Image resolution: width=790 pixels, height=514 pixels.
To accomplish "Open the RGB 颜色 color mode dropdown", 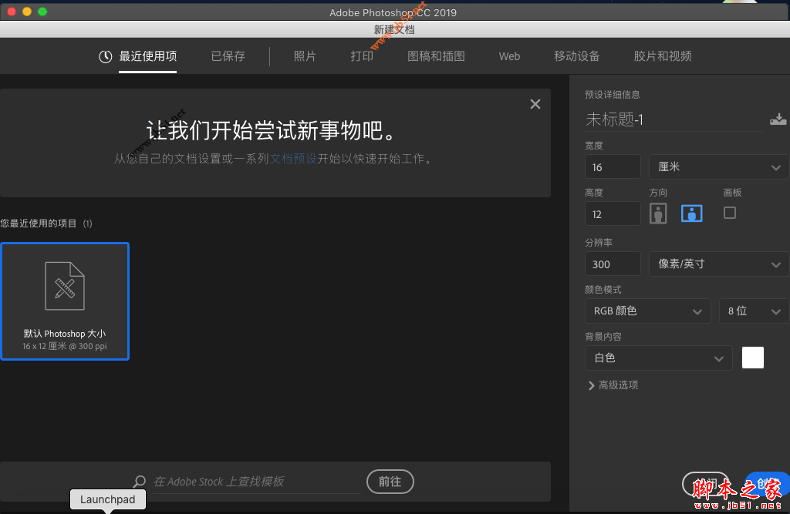I will 647,311.
